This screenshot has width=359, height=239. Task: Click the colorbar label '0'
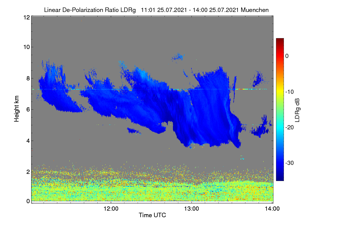click(287, 56)
